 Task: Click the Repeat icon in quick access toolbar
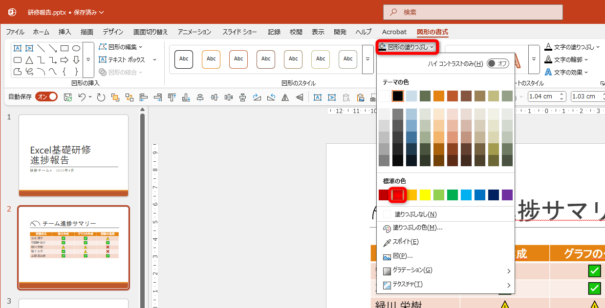[x=102, y=97]
